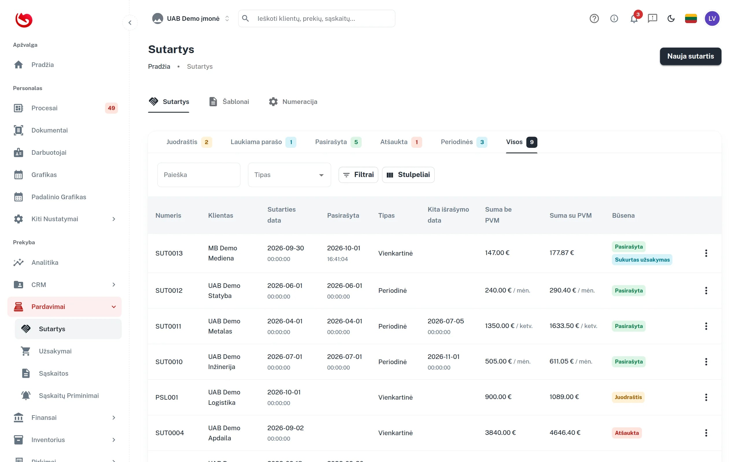Image resolution: width=740 pixels, height=462 pixels.
Task: Click the Lithuanian flag language icon
Action: click(x=691, y=19)
